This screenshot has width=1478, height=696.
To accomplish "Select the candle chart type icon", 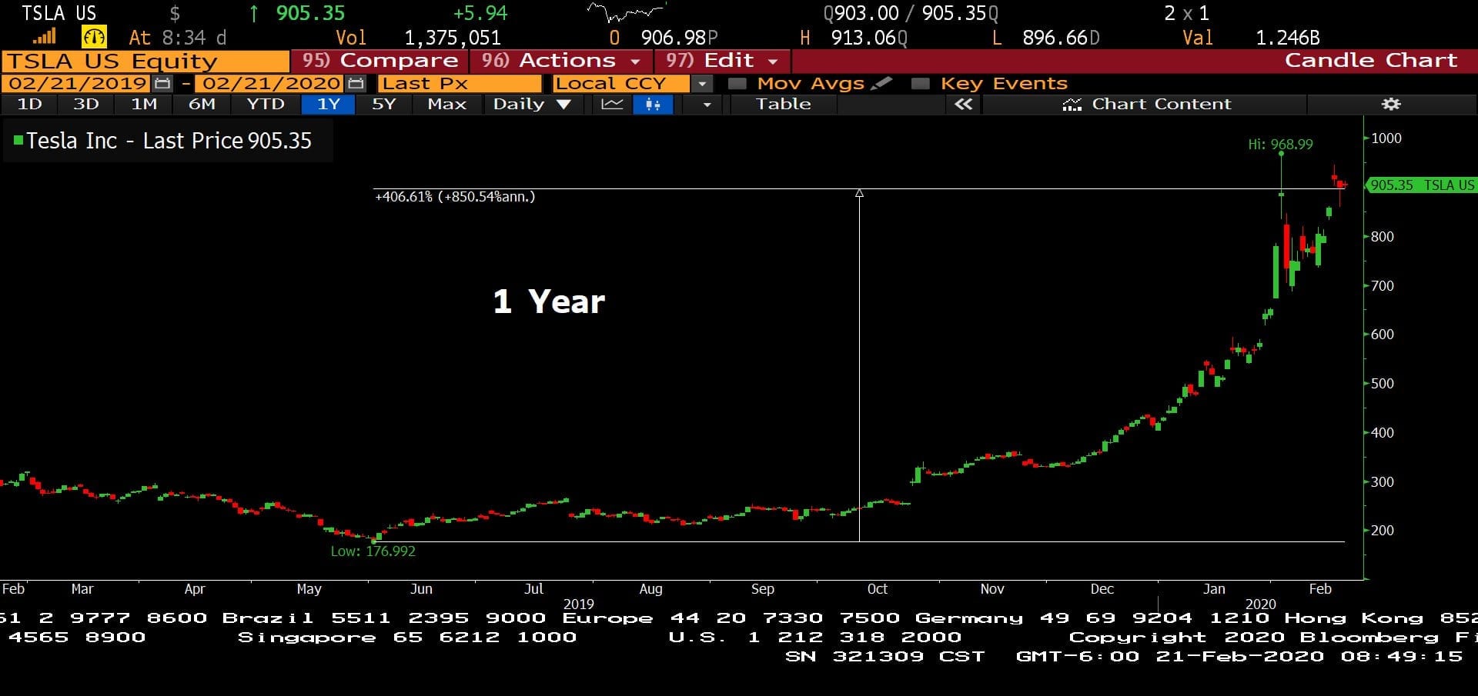I will coord(653,104).
